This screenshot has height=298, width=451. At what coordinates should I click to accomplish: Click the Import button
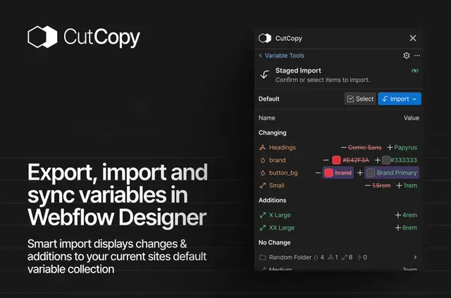click(x=400, y=99)
